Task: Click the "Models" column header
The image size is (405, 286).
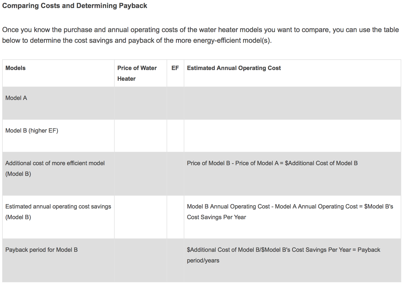Action: click(x=16, y=68)
